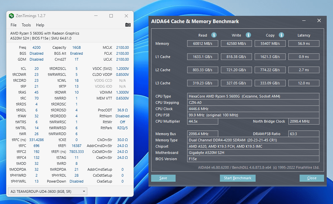Click the tCL value 20
333x204 pixels.
[36, 69]
